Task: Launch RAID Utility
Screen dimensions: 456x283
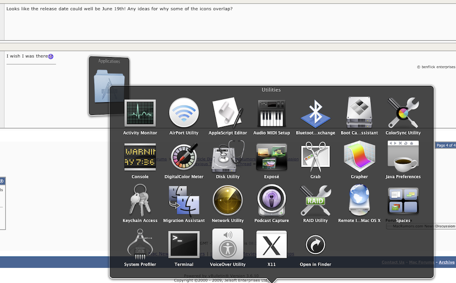Action: pos(316,201)
